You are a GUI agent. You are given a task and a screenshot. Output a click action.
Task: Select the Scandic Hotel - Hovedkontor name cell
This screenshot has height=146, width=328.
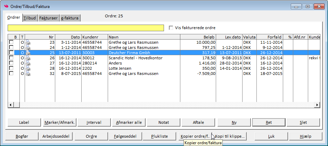144,58
